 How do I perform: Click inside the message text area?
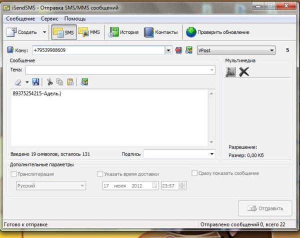coord(109,117)
